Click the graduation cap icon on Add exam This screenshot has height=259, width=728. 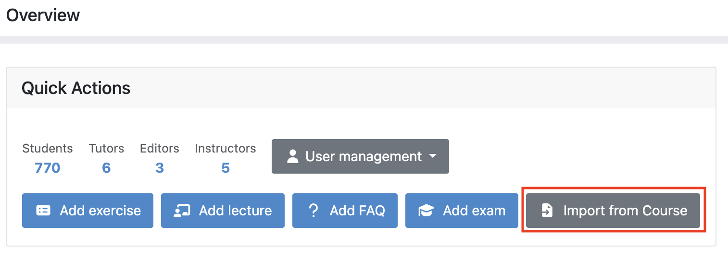coord(426,211)
